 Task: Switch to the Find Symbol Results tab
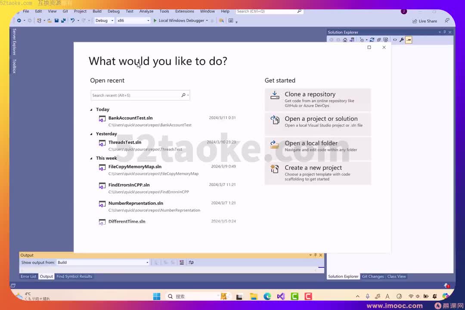74,276
